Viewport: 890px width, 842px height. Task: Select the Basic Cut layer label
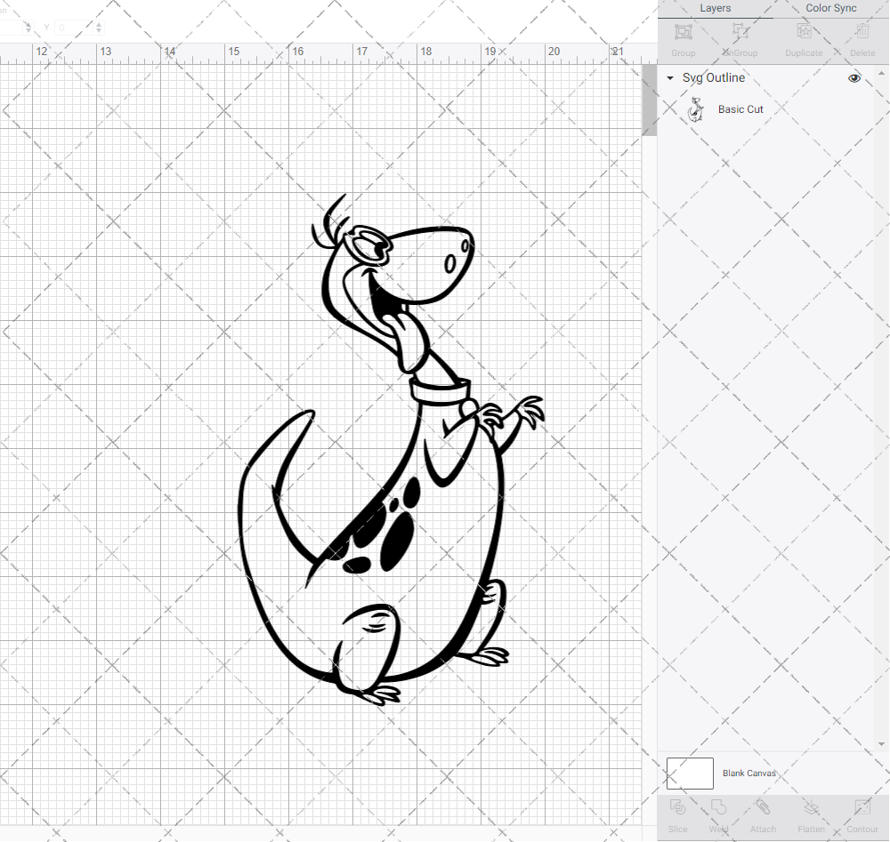(x=740, y=109)
